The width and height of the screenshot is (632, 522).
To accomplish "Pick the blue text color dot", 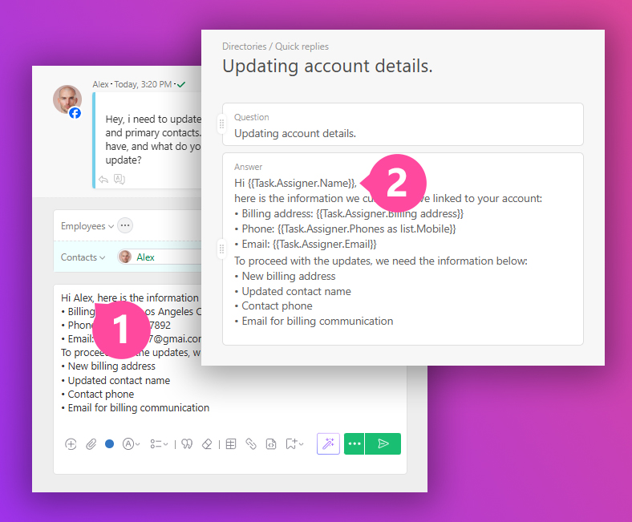I will click(110, 443).
